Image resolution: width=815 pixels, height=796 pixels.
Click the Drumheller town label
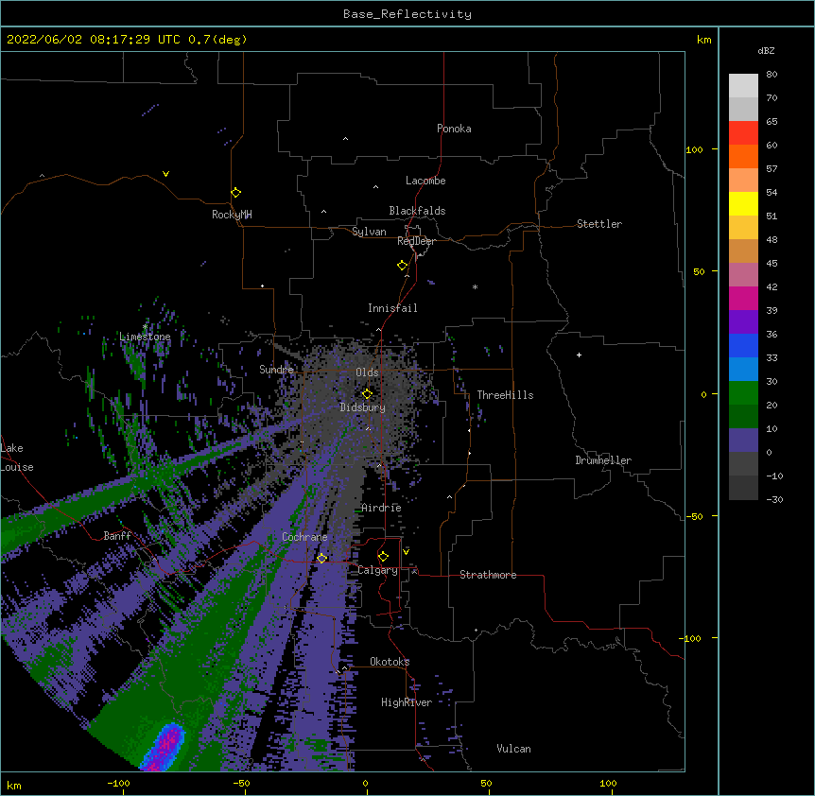[x=603, y=460]
